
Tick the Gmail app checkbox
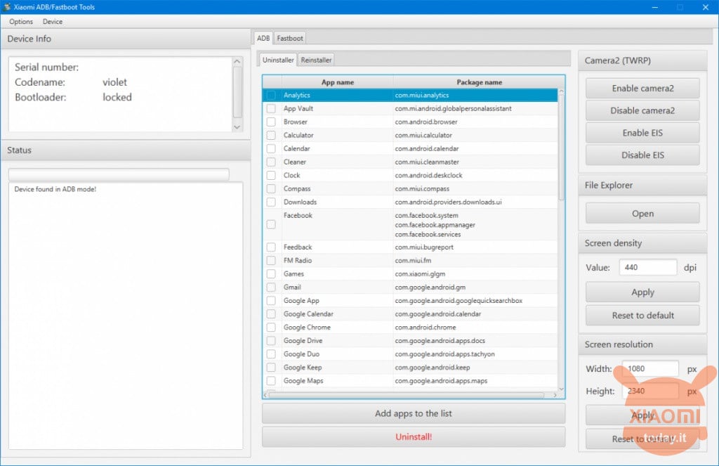tap(271, 287)
